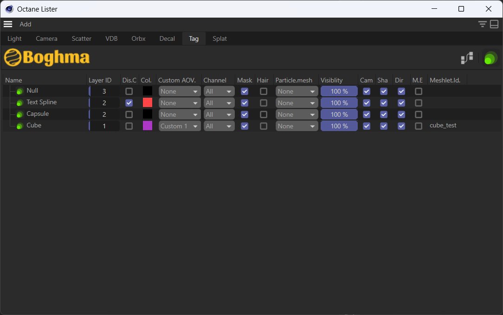Screen dimensions: 503x315
Task: Select the Null row name
Action: pyautogui.click(x=32, y=91)
